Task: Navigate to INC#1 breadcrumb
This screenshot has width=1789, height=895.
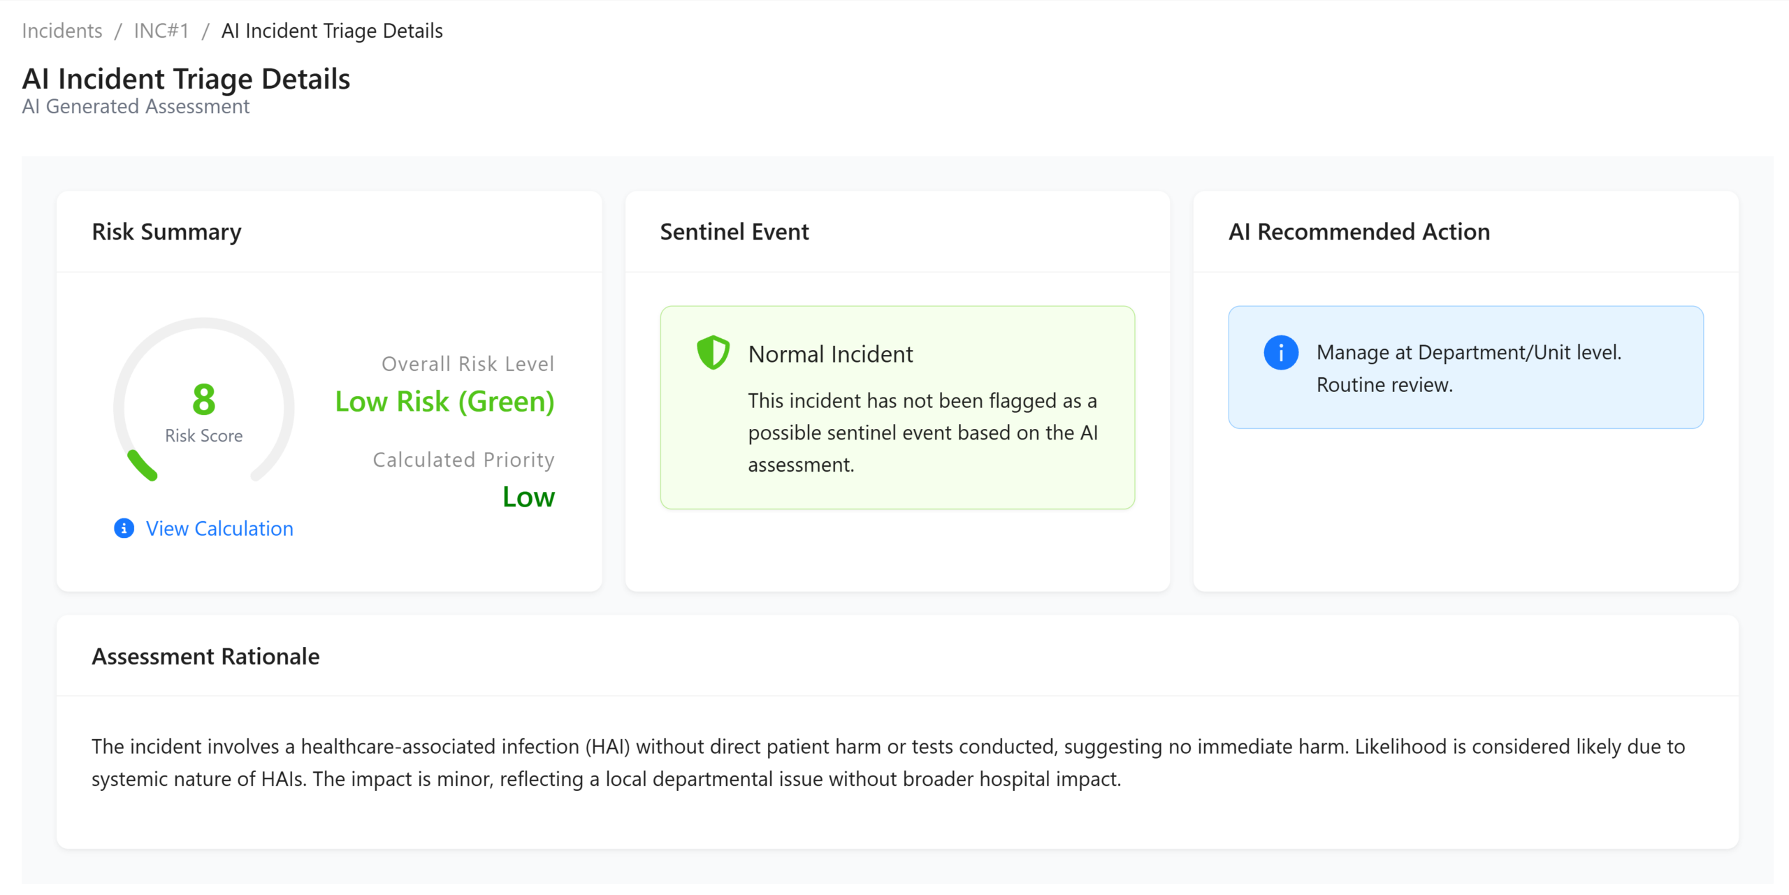Action: tap(161, 31)
